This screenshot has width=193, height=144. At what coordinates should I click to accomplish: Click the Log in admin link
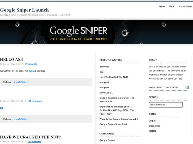coord(152,121)
